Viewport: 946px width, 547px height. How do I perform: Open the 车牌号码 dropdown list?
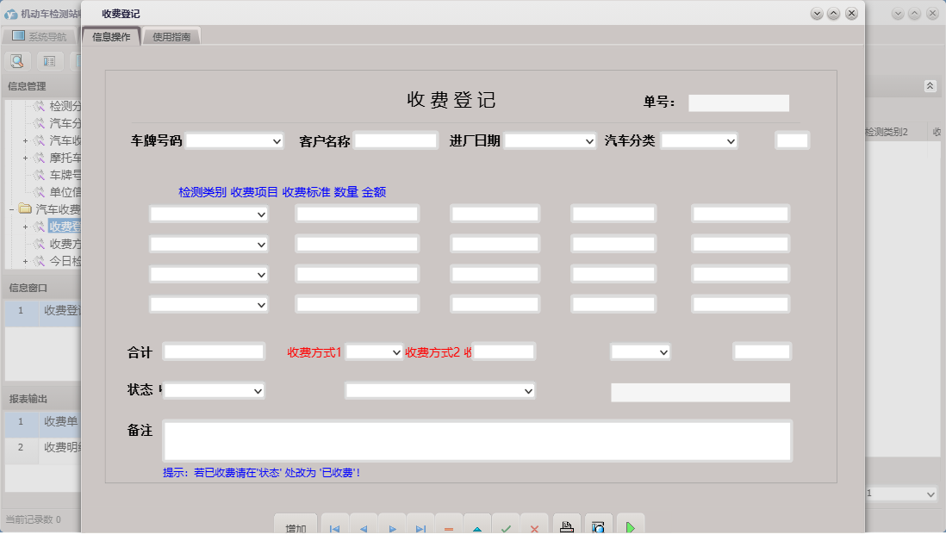coord(276,140)
